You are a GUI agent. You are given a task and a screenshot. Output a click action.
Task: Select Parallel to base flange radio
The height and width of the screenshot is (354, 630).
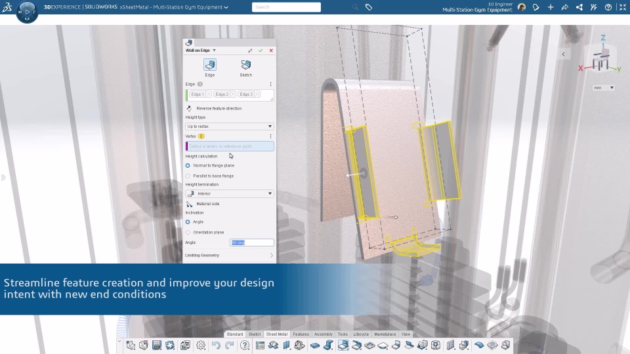pos(188,176)
